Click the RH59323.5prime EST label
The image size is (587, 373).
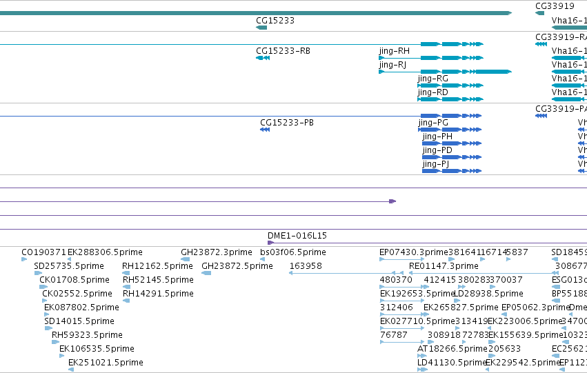[87, 335]
